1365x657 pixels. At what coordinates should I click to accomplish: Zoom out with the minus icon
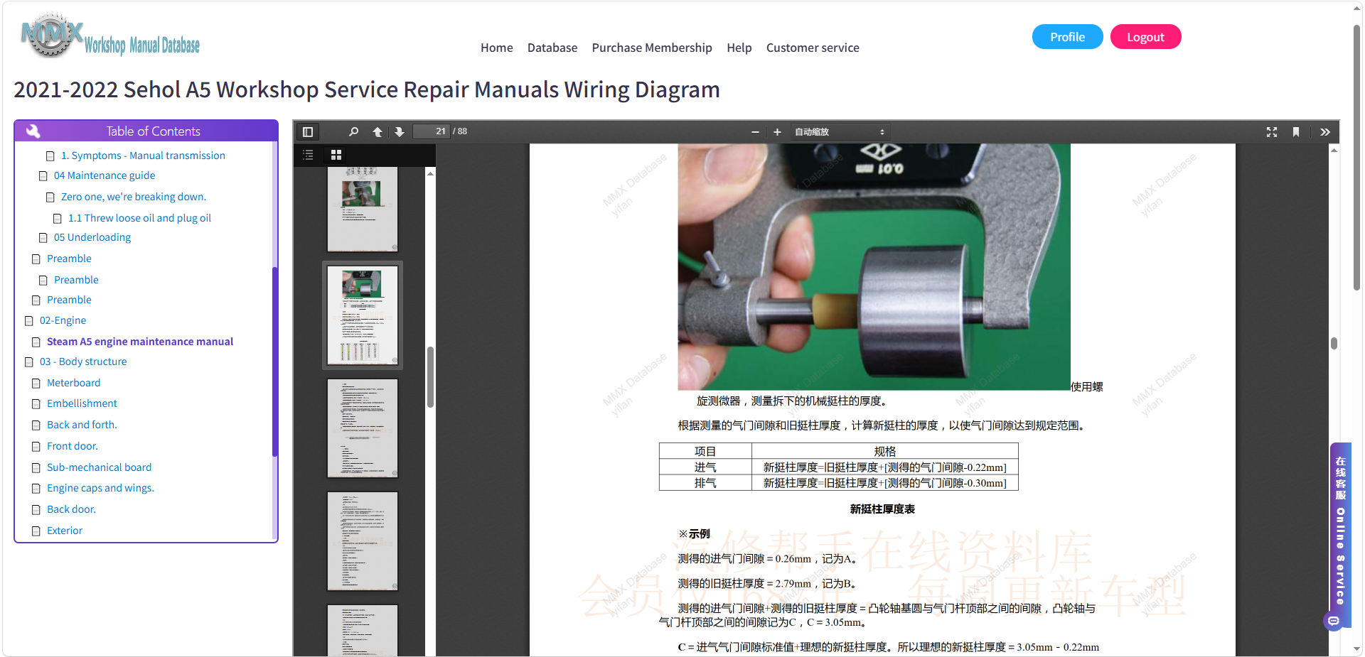tap(755, 132)
